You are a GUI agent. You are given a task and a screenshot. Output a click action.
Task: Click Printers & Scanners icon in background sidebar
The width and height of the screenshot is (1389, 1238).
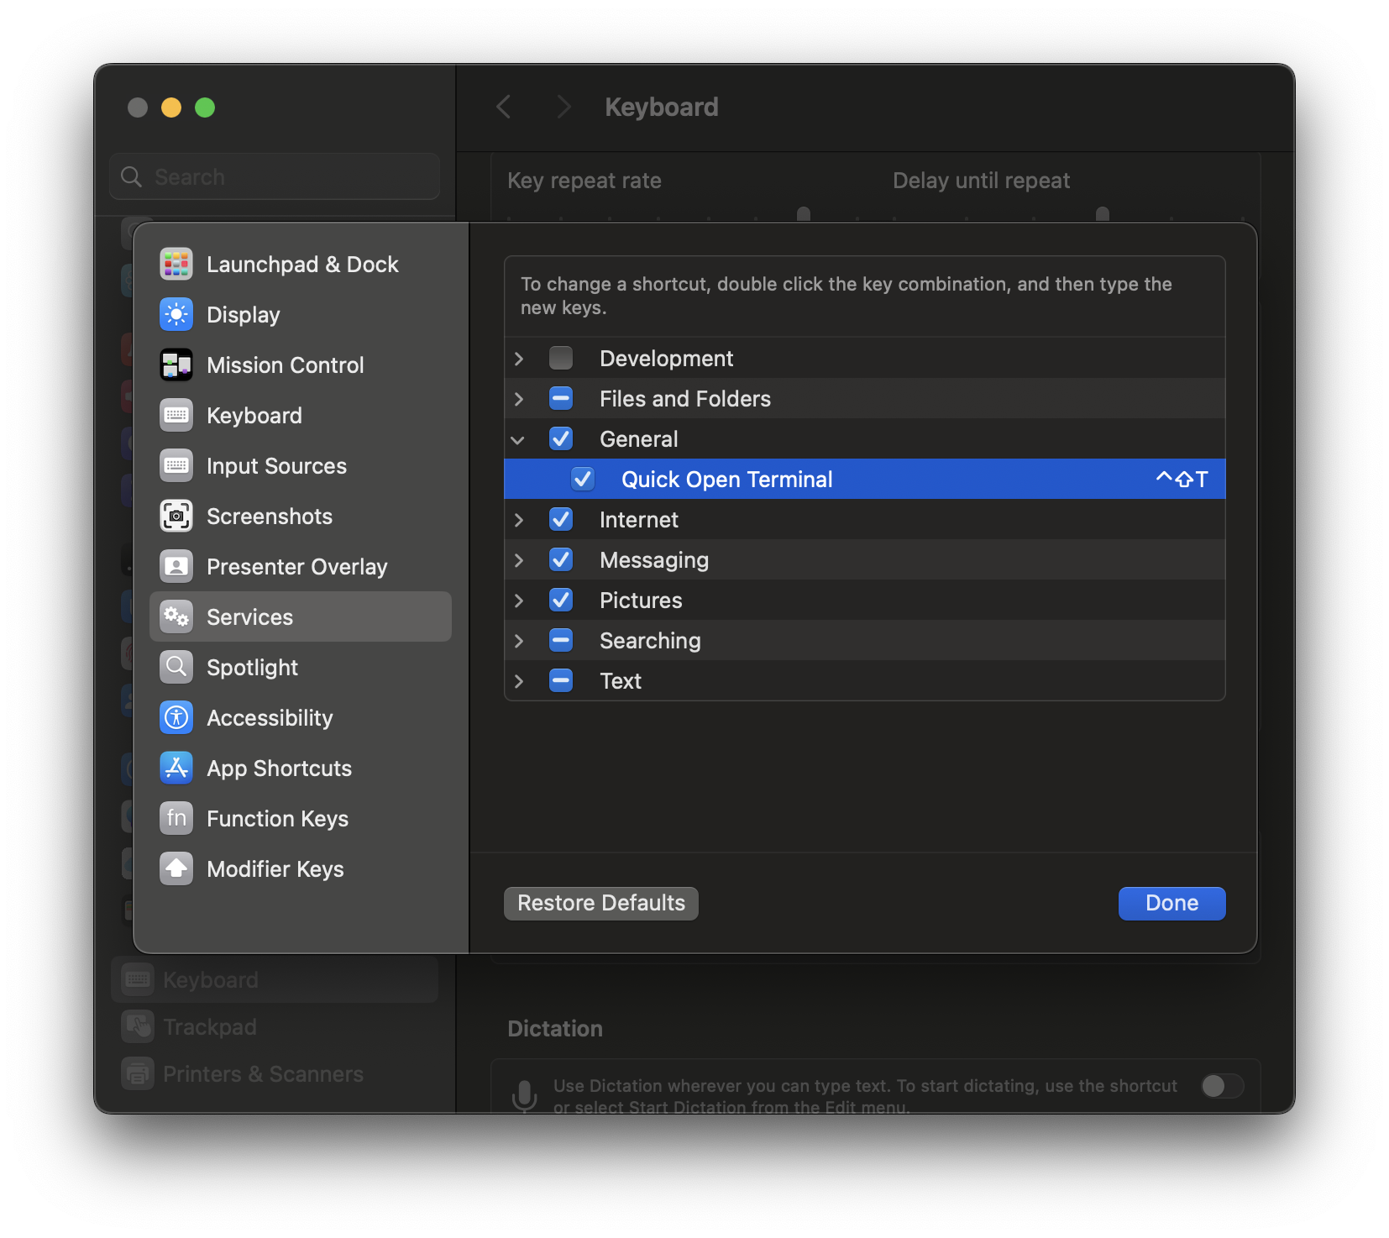point(138,1073)
